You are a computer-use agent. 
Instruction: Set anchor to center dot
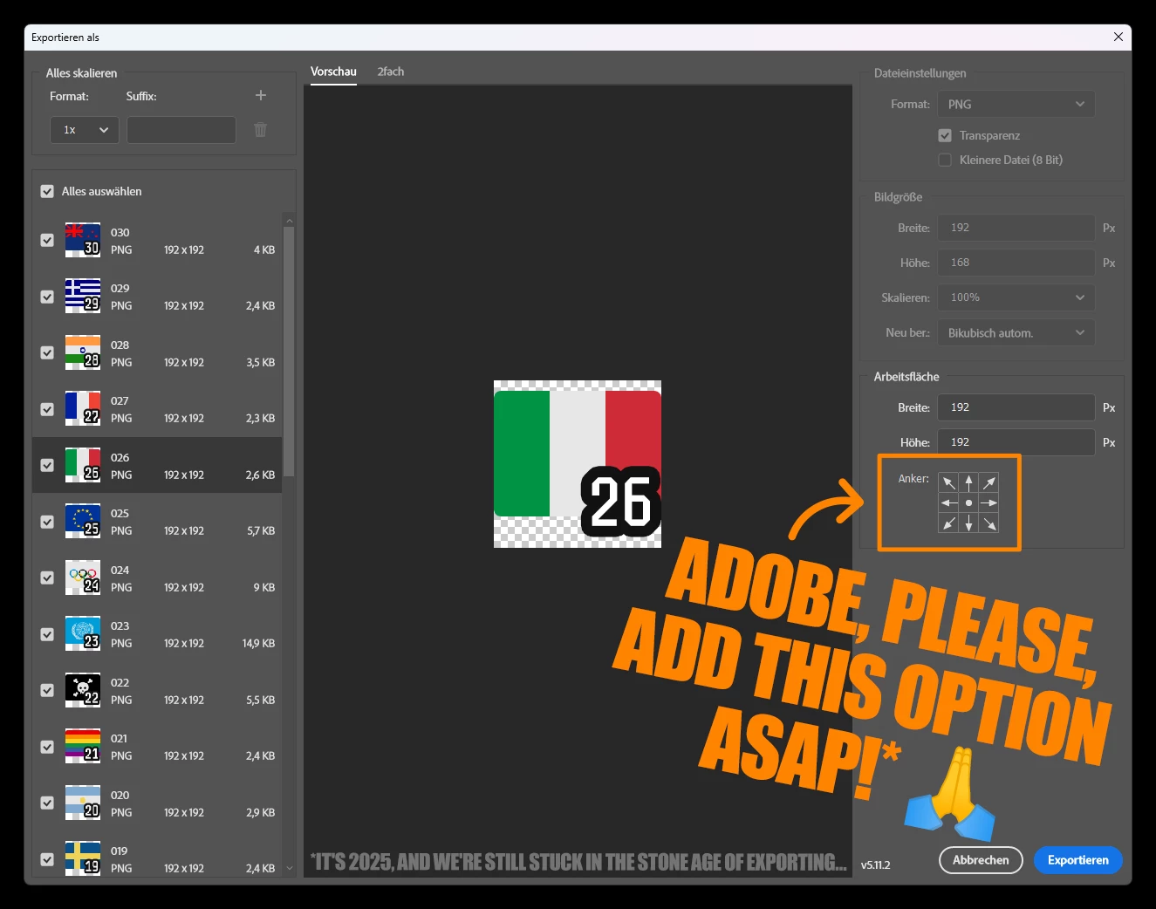968,502
